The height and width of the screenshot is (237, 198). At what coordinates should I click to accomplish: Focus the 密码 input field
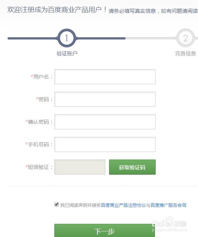105,99
